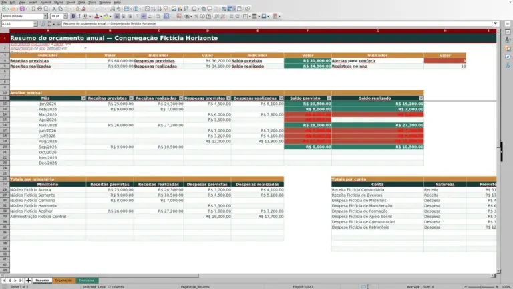Open the Saldo previsto filter dropdown
Image resolution: width=513 pixels, height=289 pixels.
(x=329, y=98)
